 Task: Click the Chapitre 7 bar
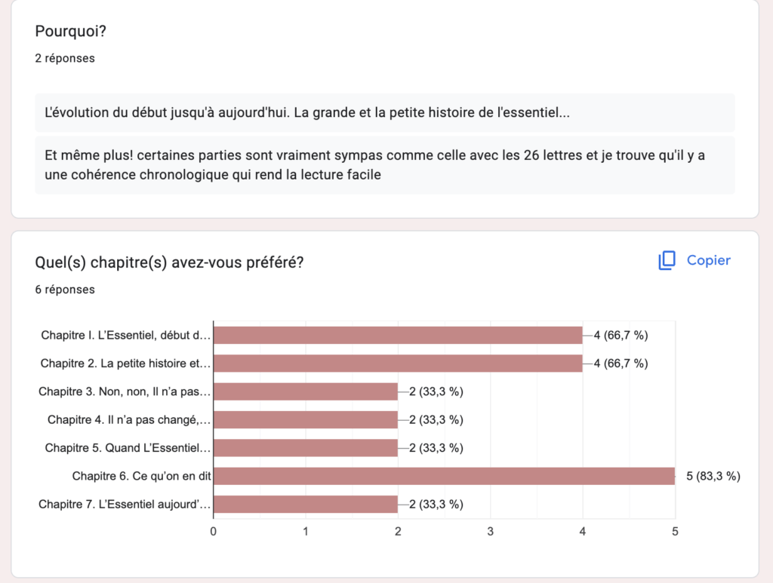point(306,505)
